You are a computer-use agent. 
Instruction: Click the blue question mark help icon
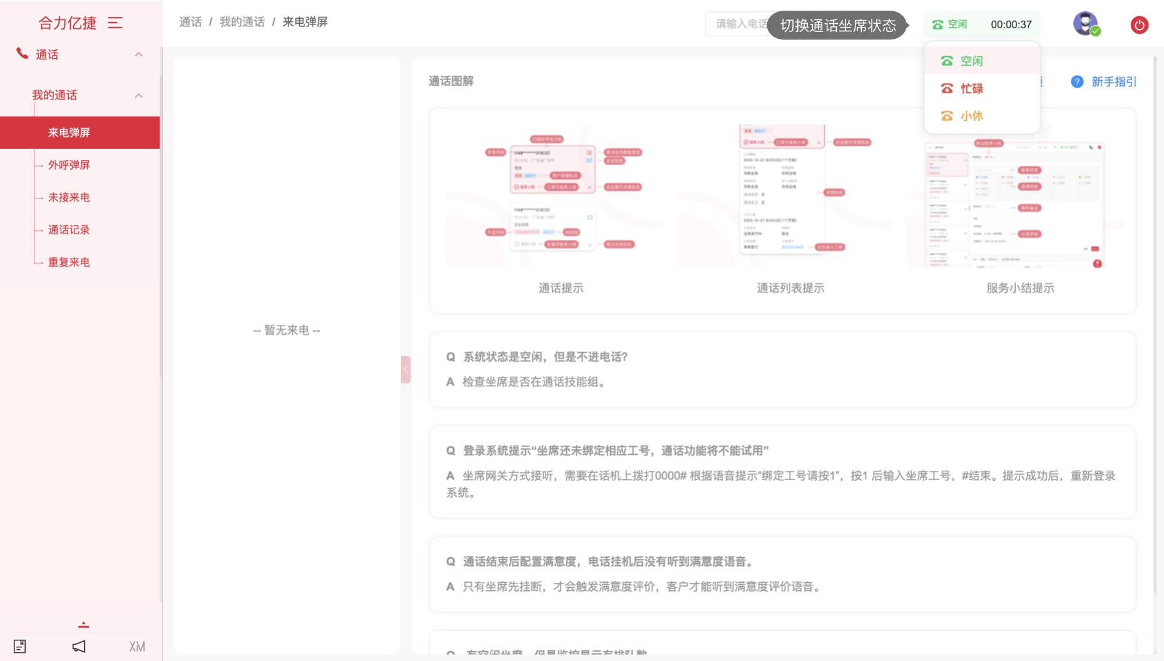coord(1076,82)
